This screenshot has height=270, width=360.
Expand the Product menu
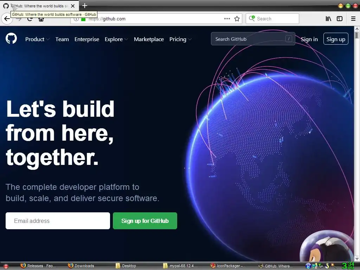tap(37, 39)
